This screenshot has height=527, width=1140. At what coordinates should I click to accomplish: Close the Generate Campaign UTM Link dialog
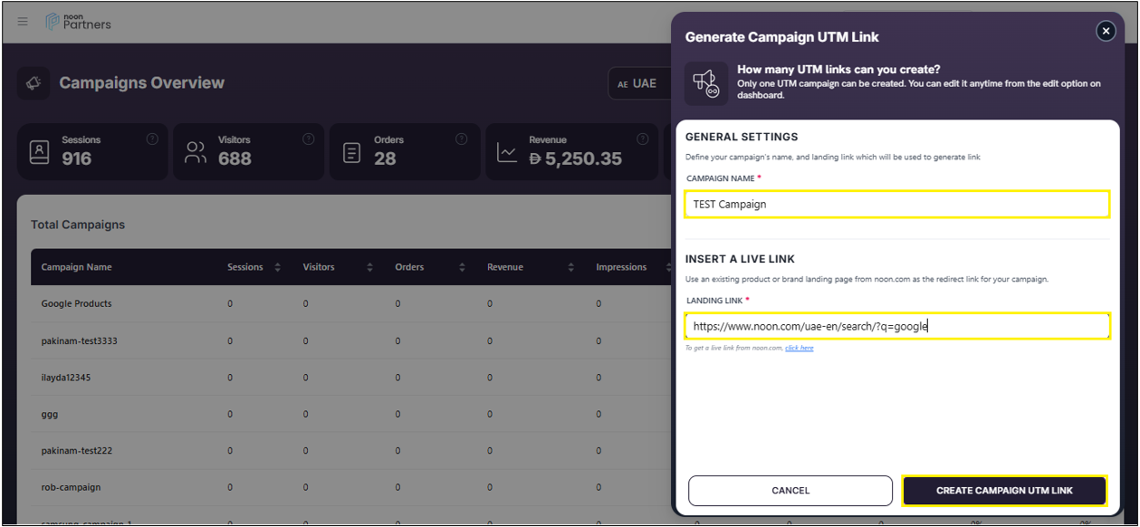[1105, 31]
